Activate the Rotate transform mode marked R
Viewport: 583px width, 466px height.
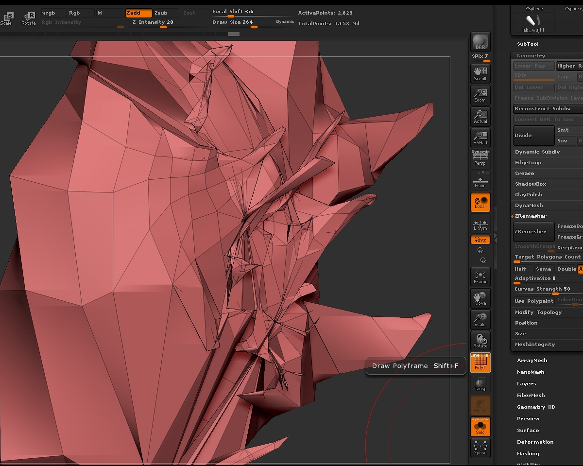pyautogui.click(x=29, y=18)
